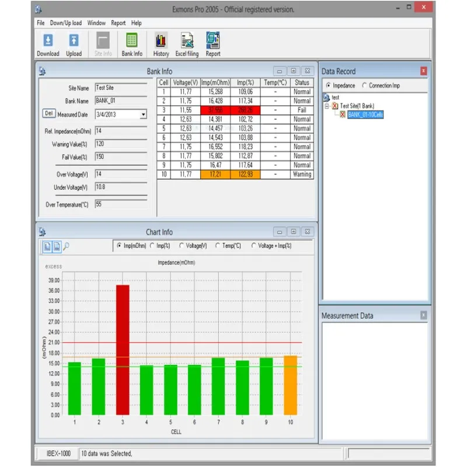Select the BANK_01-10Cells tree item
467x467 pixels.
[365, 115]
